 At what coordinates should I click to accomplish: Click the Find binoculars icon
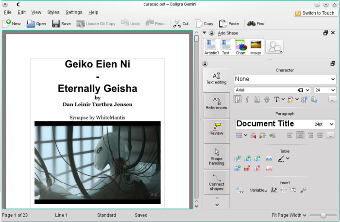click(x=252, y=23)
